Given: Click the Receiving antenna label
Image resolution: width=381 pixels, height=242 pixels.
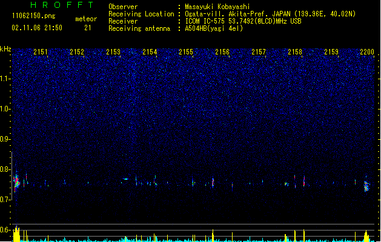Looking at the screenshot, I should 139,28.
